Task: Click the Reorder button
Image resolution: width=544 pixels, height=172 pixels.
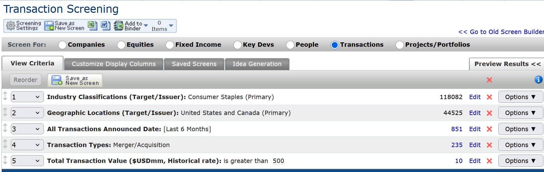Action: pyautogui.click(x=26, y=80)
